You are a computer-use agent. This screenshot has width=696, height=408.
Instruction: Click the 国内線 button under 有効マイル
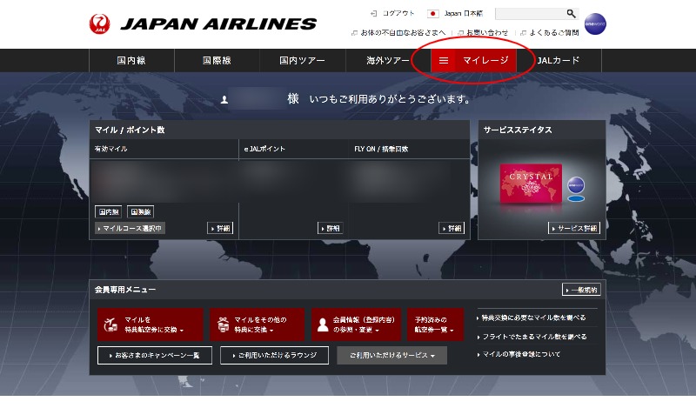click(108, 211)
